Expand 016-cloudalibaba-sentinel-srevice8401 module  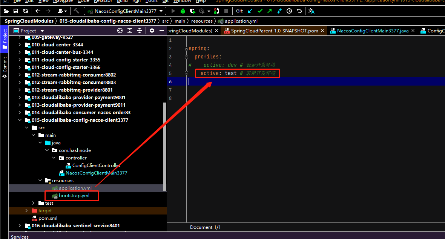(20, 226)
